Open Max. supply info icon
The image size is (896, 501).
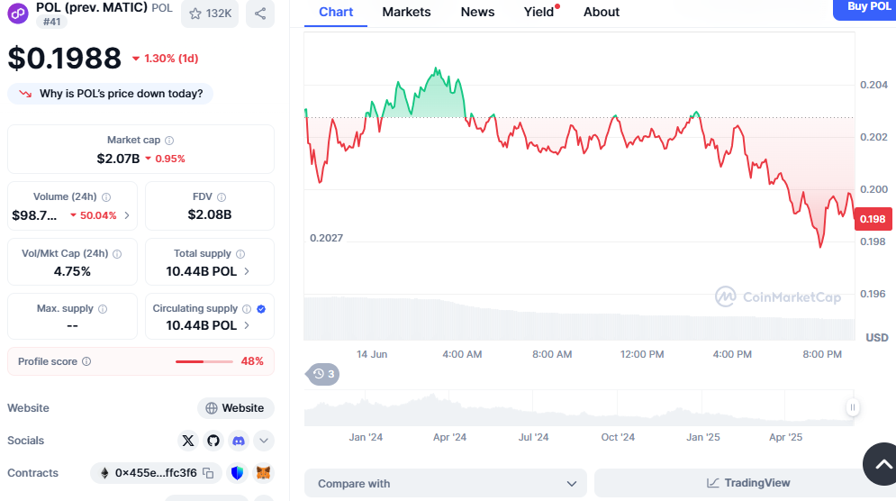click(103, 309)
